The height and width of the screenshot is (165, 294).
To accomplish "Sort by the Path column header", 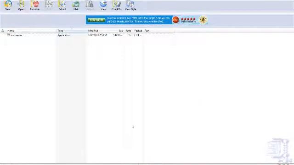I will point(147,31).
